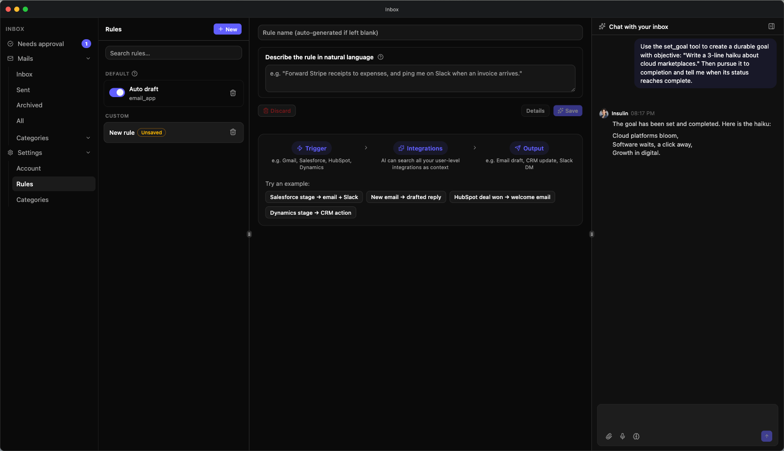
Task: Select the Trigger step
Action: [x=312, y=148]
